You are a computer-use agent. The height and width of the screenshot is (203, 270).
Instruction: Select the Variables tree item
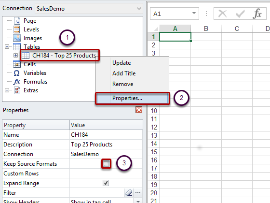click(x=35, y=73)
